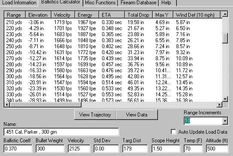Click the 15.28 in wind deflection cell

(x=184, y=95)
